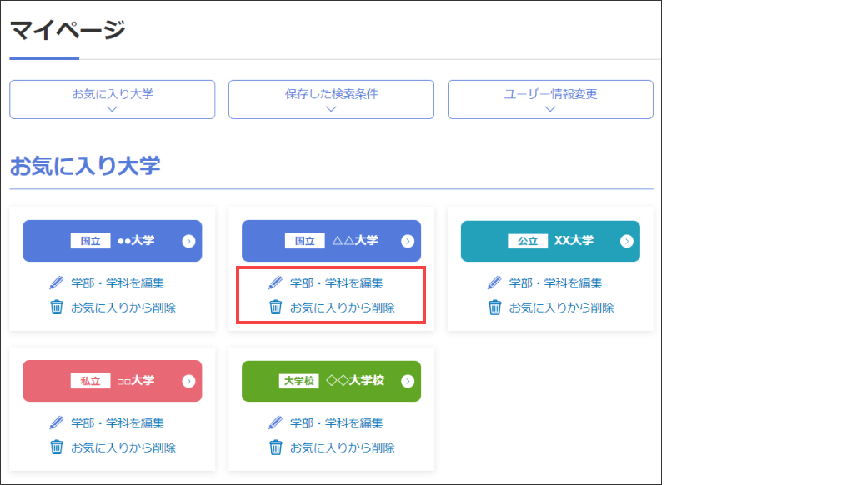This screenshot has height=485, width=867.
Task: Click arrow circle on XX大学 banner
Action: click(x=627, y=241)
